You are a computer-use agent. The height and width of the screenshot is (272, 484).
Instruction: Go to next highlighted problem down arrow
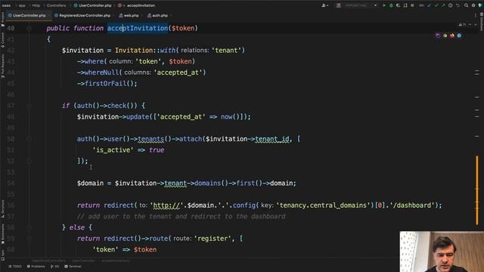[x=476, y=25]
